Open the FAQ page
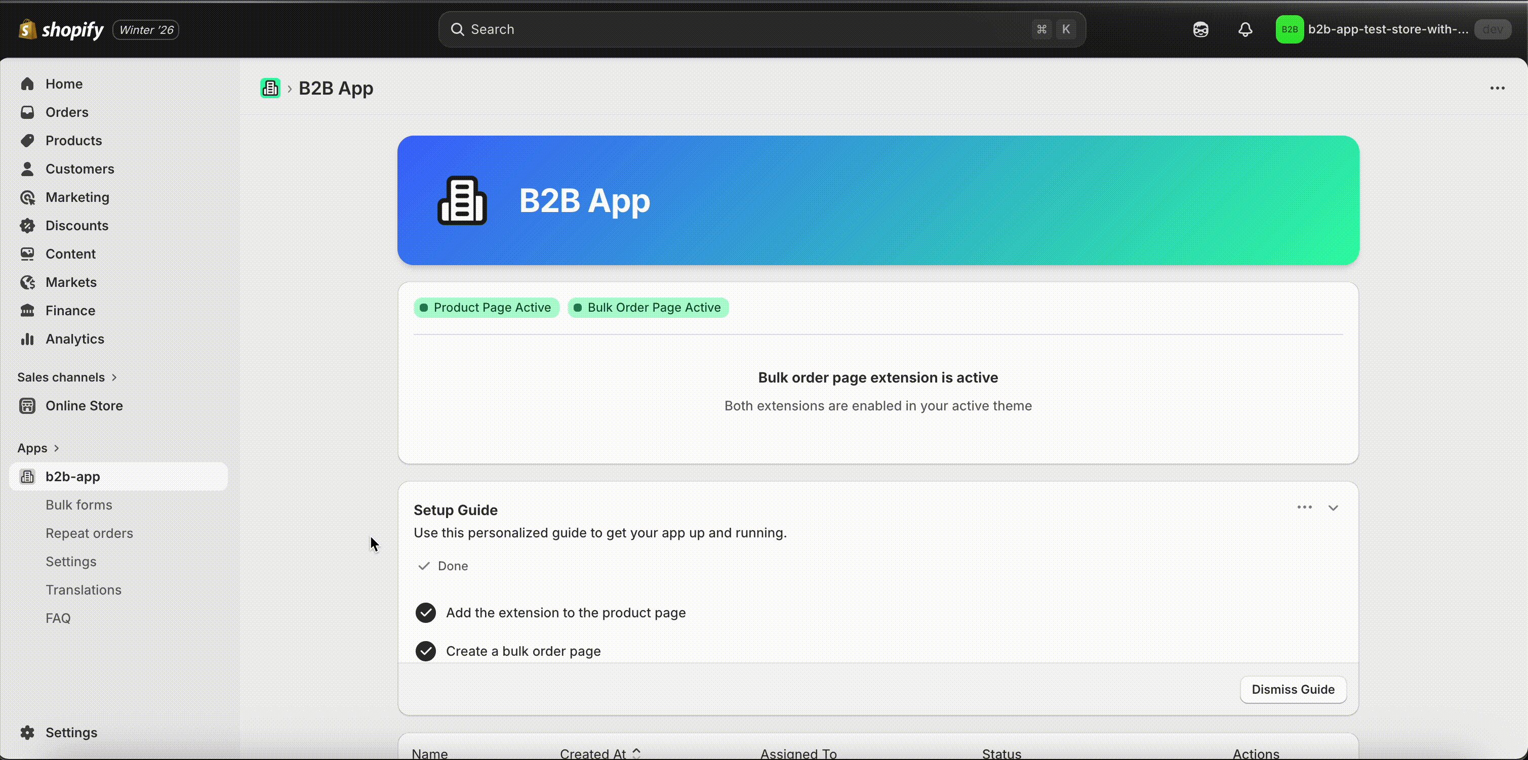1528x760 pixels. pos(58,618)
